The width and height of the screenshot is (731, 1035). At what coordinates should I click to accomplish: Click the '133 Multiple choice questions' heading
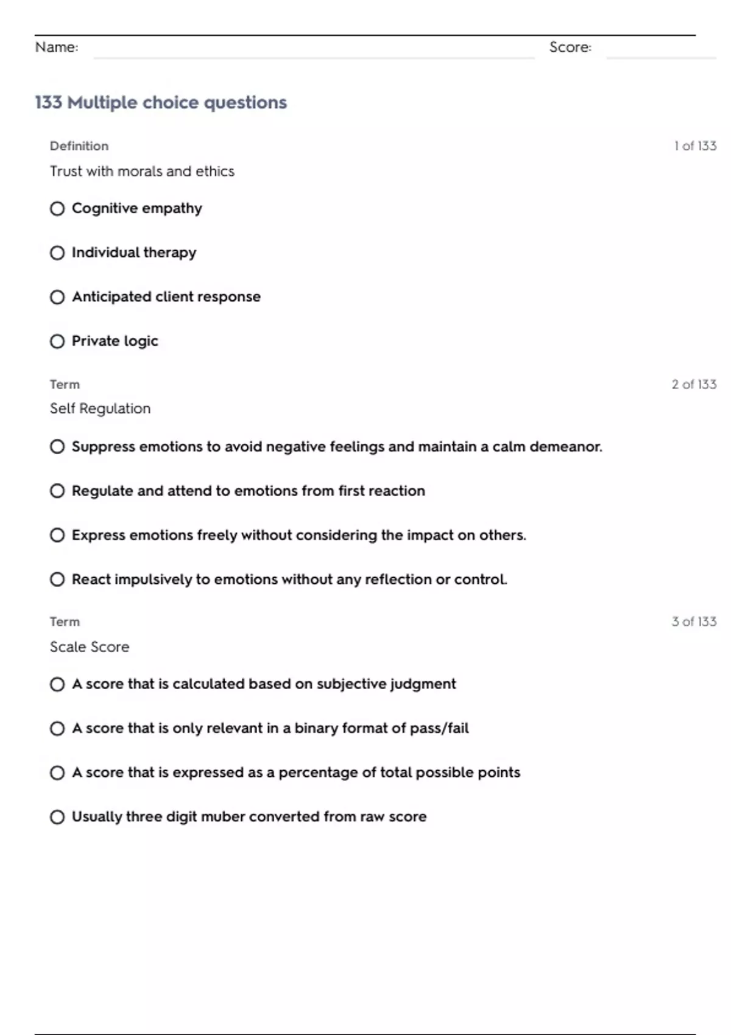pyautogui.click(x=161, y=103)
